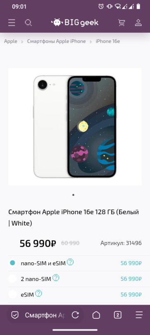Tap the help icon next to 2 nano-SIM

(56, 278)
